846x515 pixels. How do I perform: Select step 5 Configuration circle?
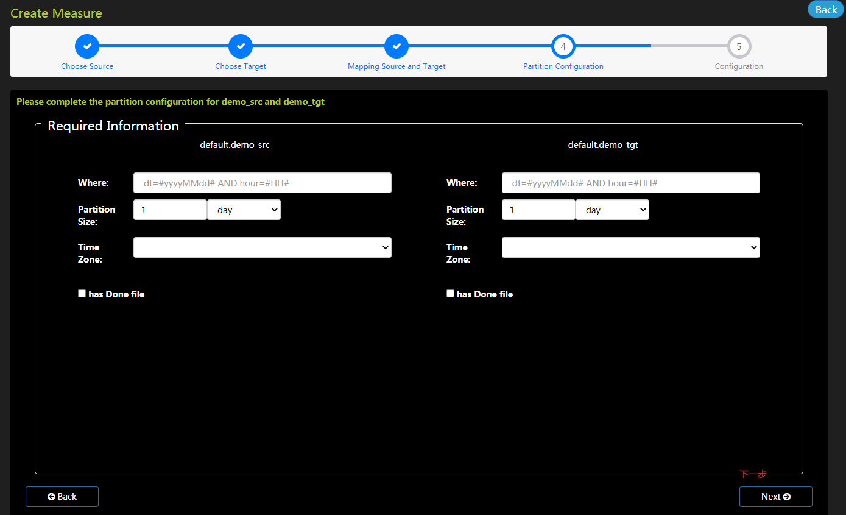click(x=739, y=46)
